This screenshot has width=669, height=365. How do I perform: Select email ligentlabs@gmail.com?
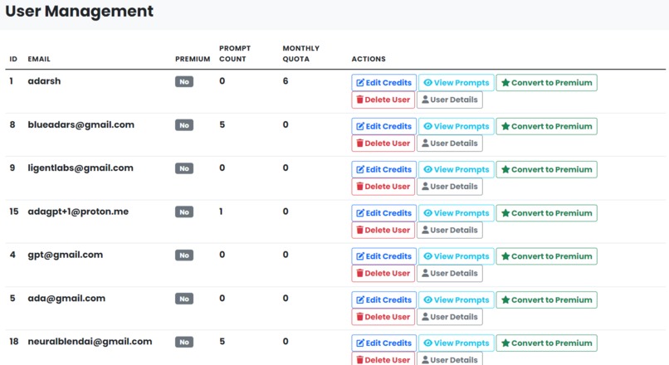[81, 168]
